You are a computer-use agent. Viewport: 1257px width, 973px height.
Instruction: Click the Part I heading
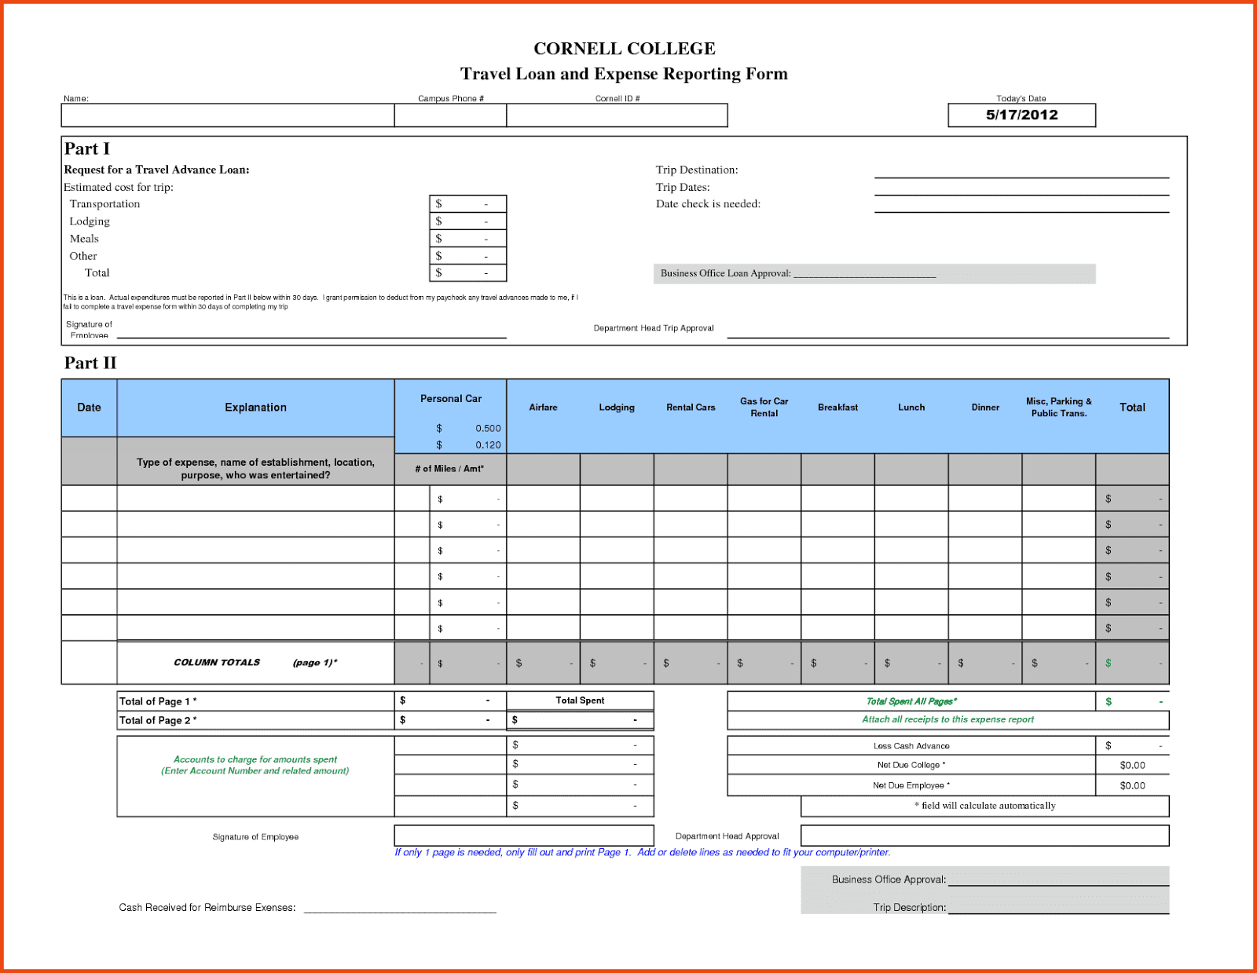[87, 148]
